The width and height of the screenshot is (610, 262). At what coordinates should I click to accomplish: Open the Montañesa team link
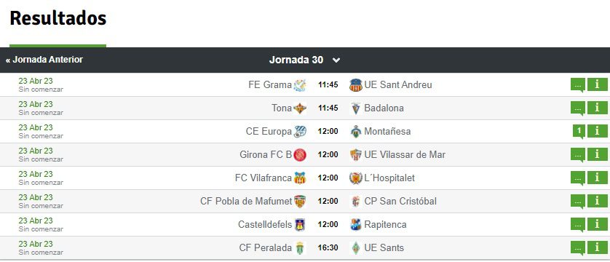tap(387, 132)
